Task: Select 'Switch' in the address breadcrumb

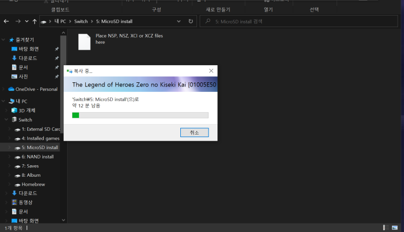Action: coord(81,21)
